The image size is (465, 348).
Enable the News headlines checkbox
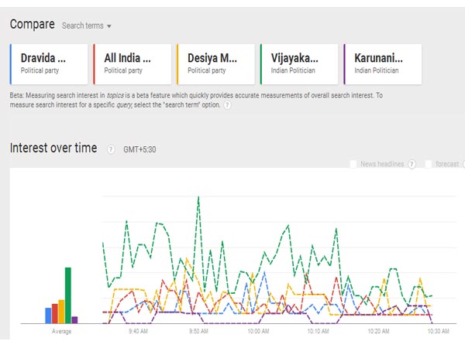coord(353,164)
